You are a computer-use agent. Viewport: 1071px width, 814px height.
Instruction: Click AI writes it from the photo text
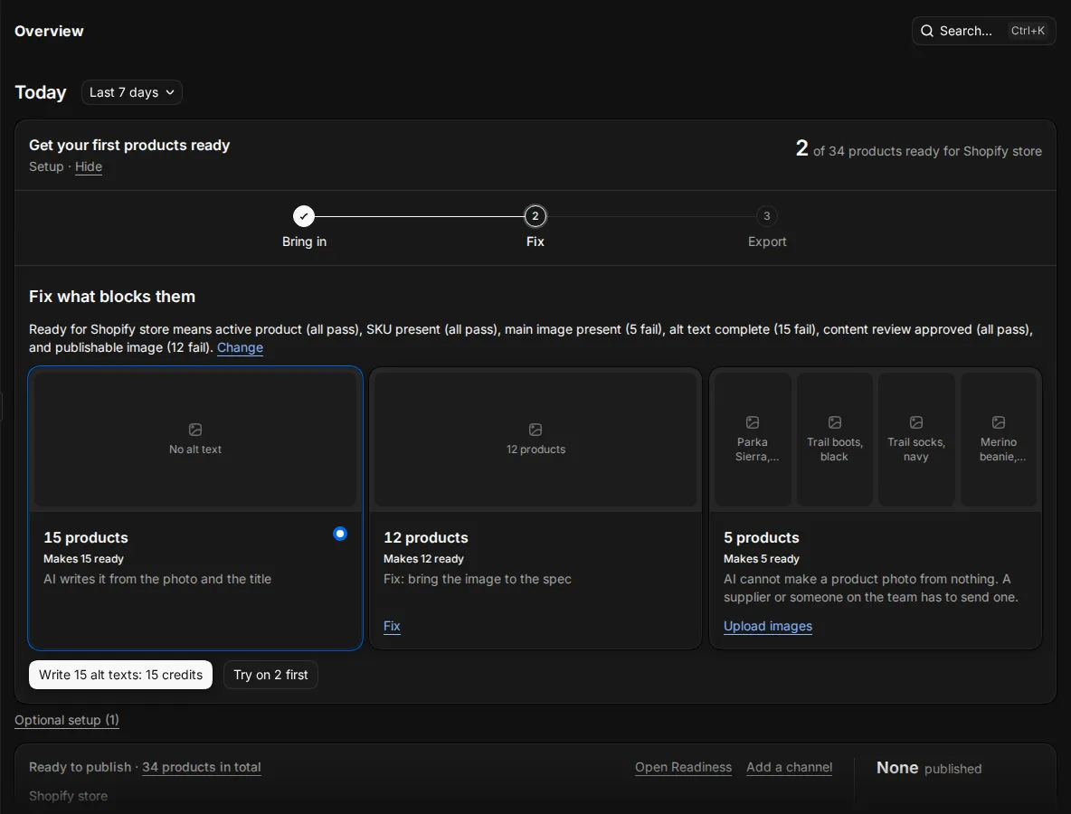coord(157,579)
